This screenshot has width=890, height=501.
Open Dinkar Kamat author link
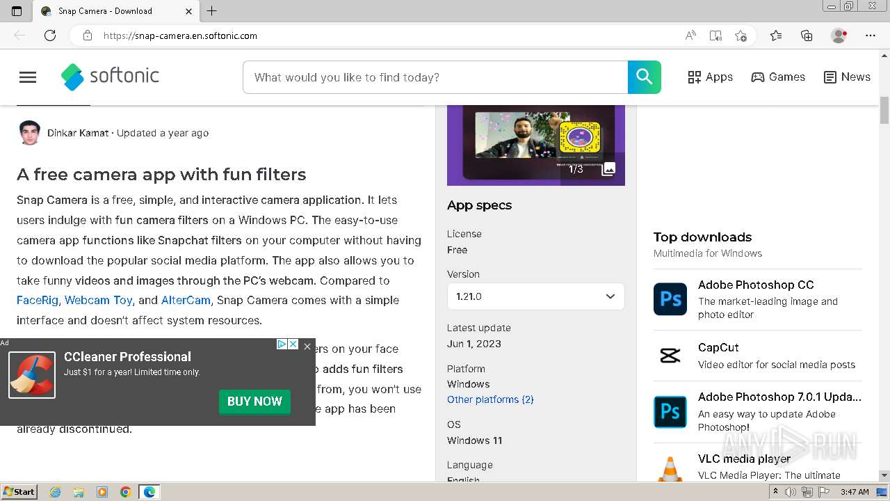(x=78, y=133)
